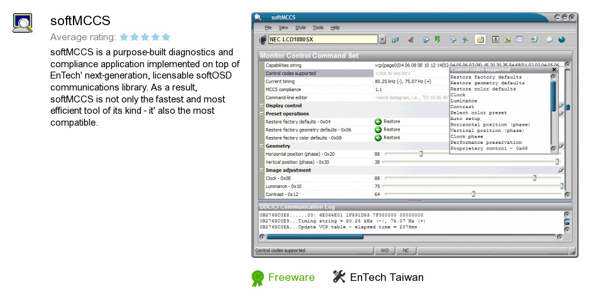Viewport: 591px width, 306px height.
Task: Click the Horizontal position (phase) slider handle
Action: (x=421, y=154)
